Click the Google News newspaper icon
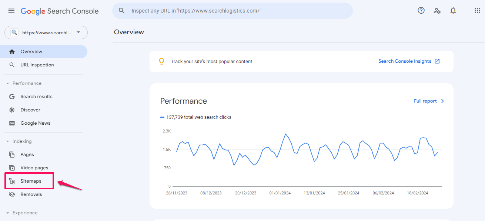The height and width of the screenshot is (221, 485). [12, 123]
